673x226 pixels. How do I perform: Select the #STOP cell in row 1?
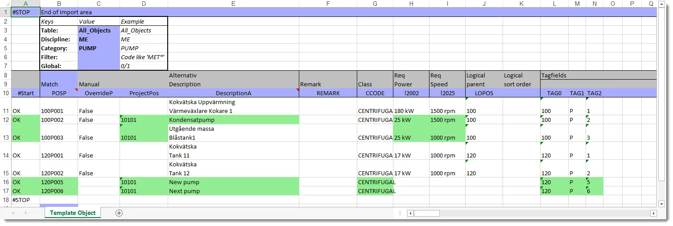(x=25, y=12)
